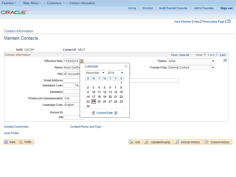Sign out of the application
The height and width of the screenshot is (177, 236).
click(226, 8)
